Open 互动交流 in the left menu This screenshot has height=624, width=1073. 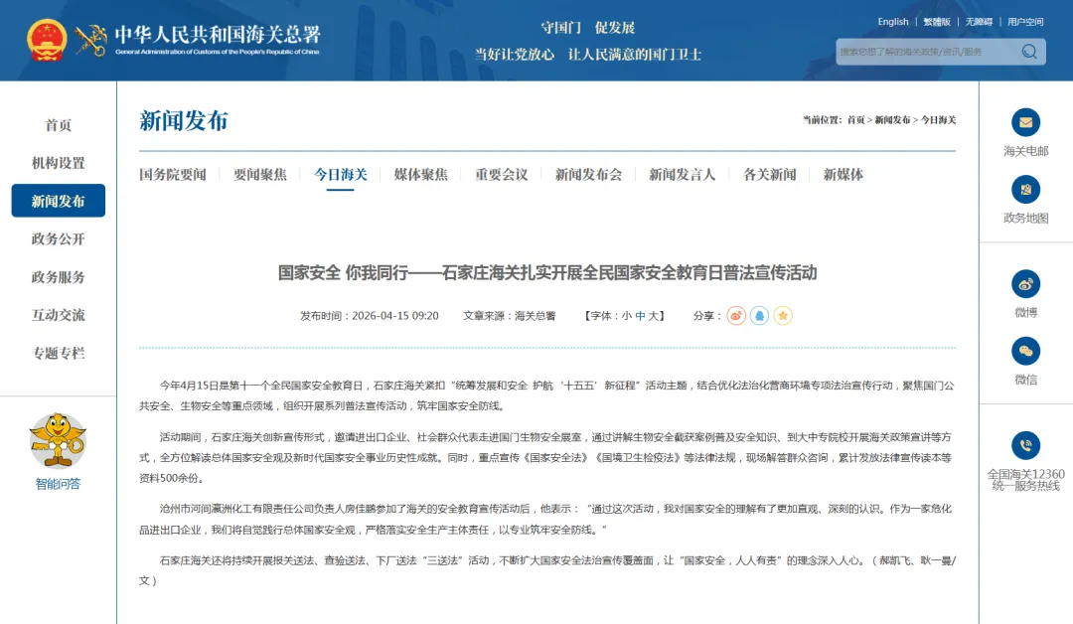[59, 315]
